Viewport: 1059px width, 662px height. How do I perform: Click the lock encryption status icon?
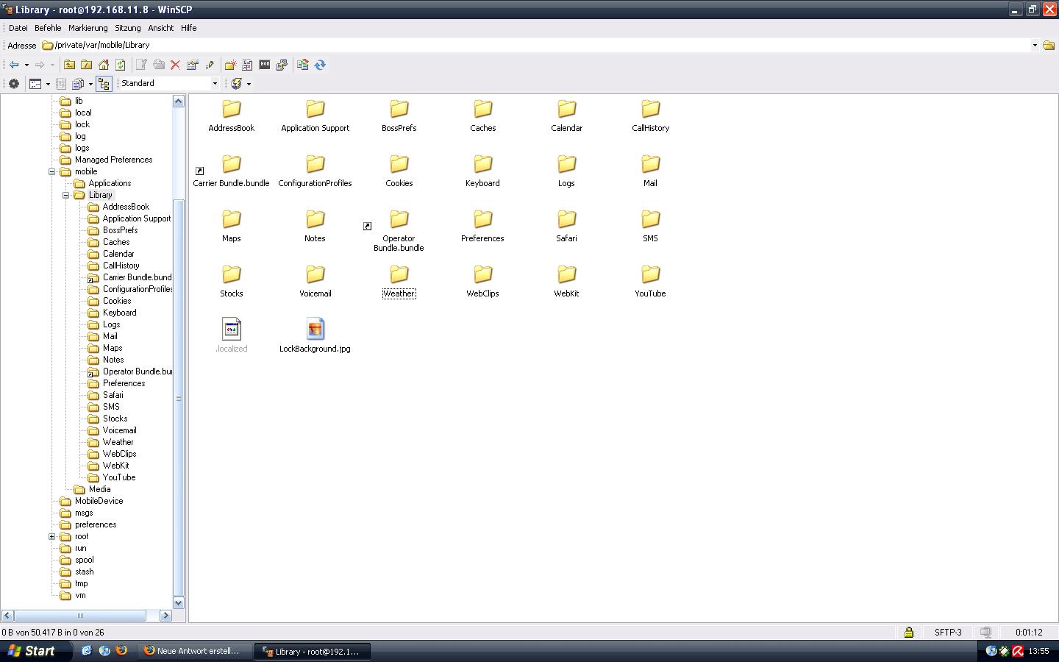point(909,632)
